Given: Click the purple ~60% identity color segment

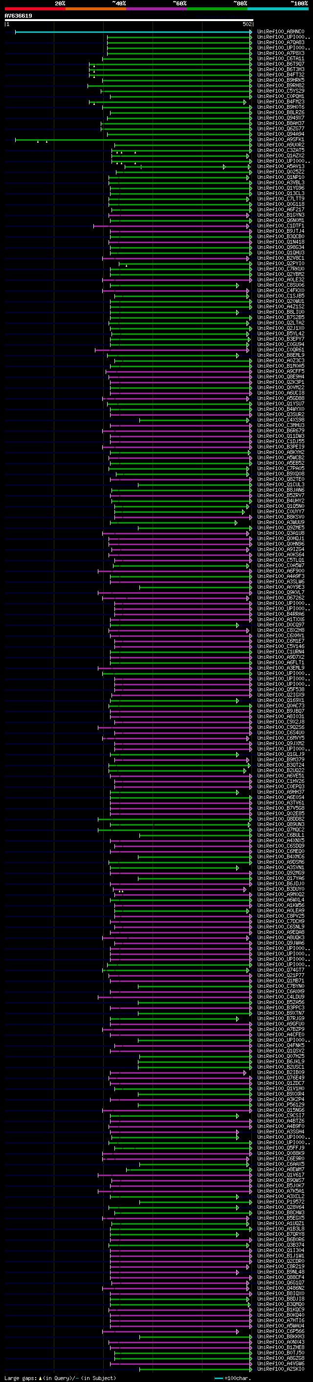Looking at the screenshot, I should [x=156, y=9].
